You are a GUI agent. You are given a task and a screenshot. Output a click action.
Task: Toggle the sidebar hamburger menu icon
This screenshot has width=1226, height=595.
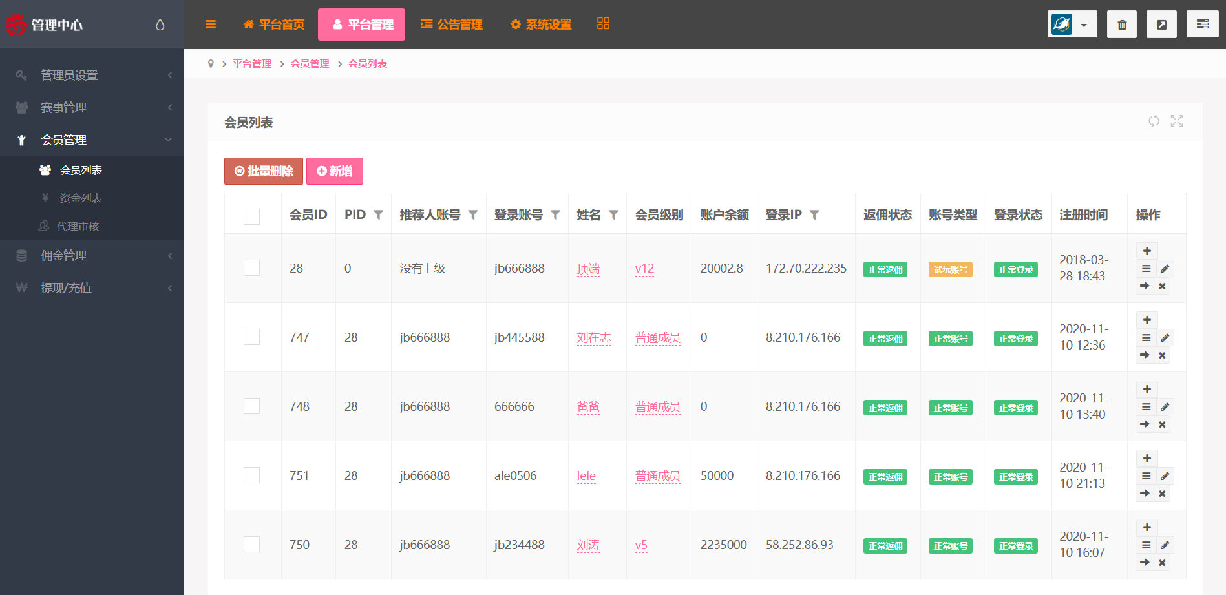click(211, 25)
